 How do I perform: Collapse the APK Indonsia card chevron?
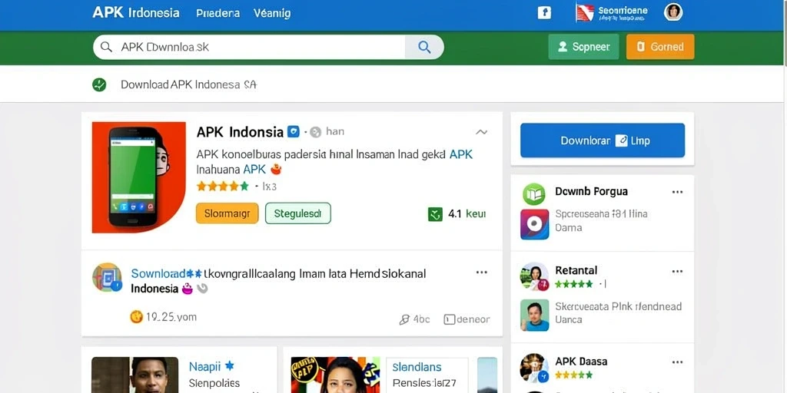point(481,132)
